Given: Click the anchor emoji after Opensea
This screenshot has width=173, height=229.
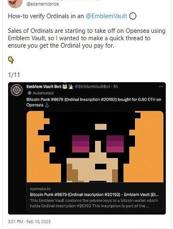Looking at the screenshot, I should (47, 105).
